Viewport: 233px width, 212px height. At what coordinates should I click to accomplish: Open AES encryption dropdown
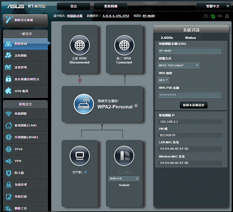click(163, 80)
